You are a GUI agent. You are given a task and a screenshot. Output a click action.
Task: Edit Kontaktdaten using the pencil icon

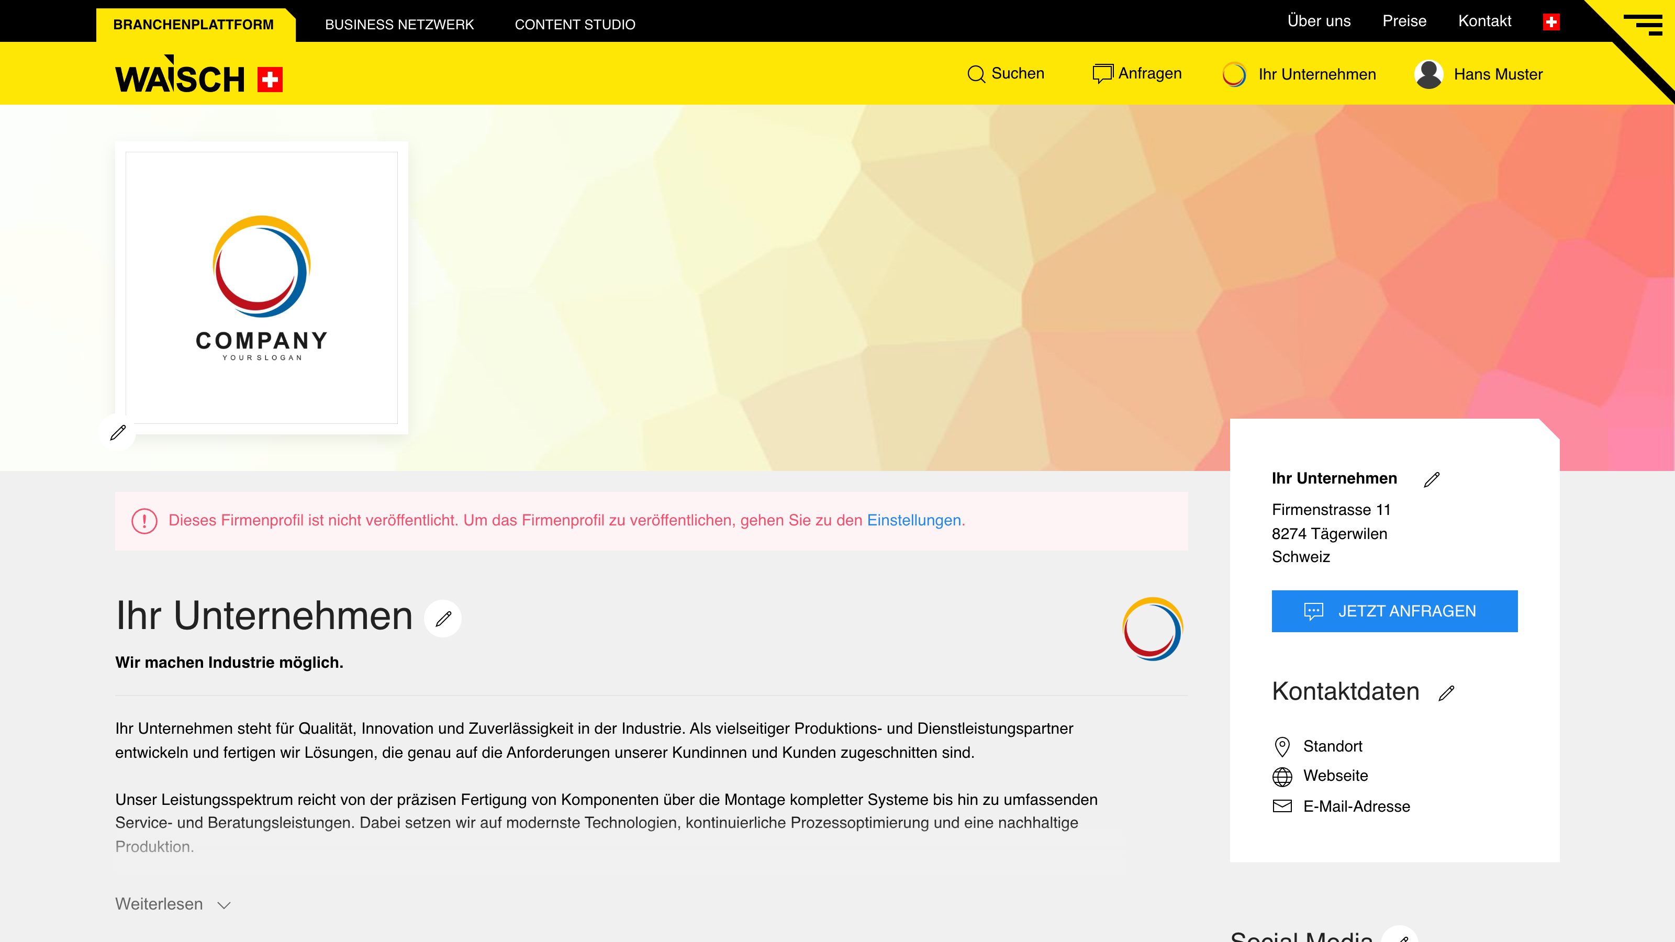1446,693
